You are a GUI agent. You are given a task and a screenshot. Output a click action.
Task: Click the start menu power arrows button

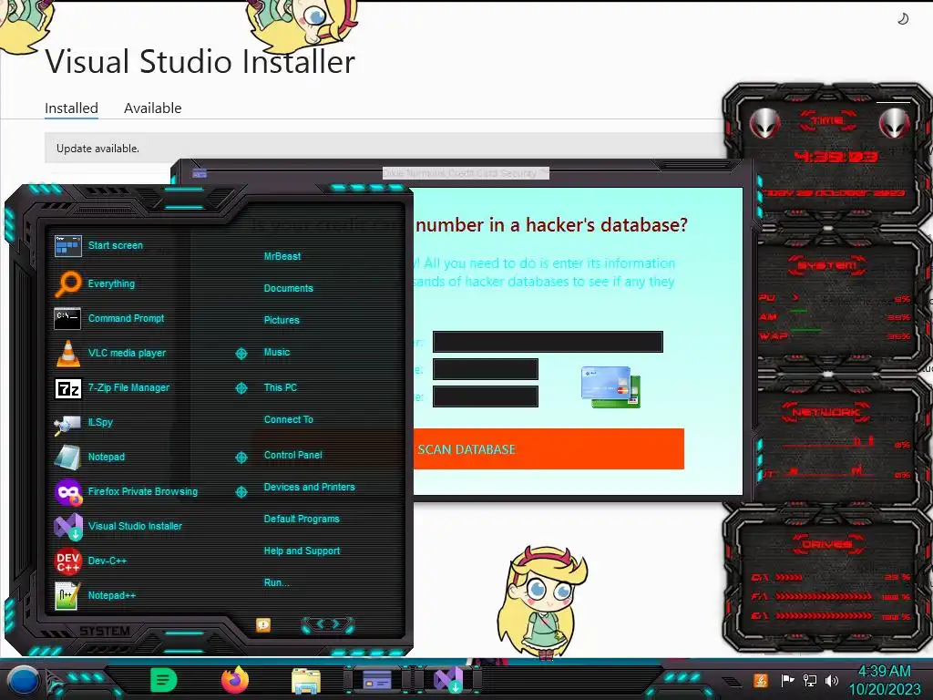pyautogui.click(x=328, y=624)
